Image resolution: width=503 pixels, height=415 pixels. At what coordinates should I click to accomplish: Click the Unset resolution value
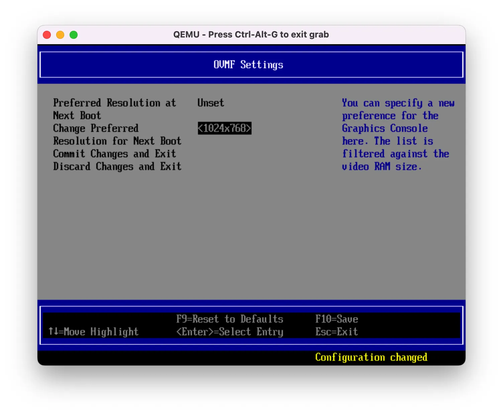(x=211, y=103)
